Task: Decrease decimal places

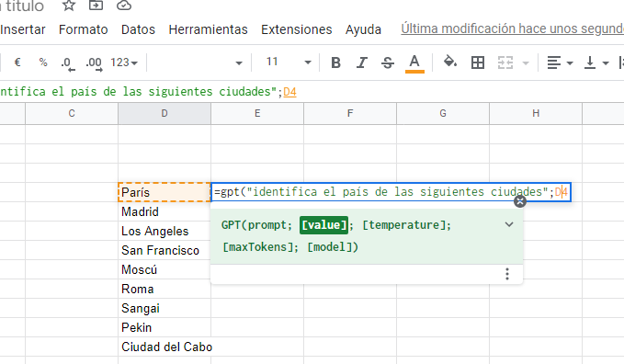Action: coord(68,63)
